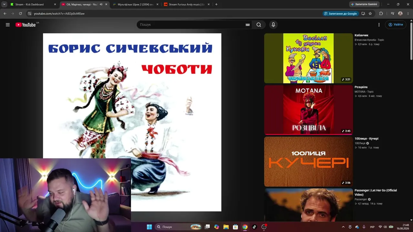Go back with the browser back arrow

5,14
